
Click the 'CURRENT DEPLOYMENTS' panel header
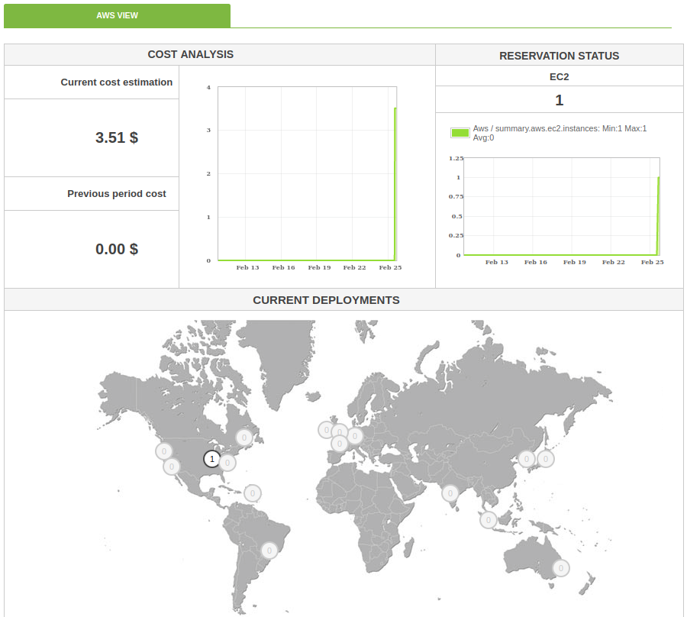click(x=326, y=300)
